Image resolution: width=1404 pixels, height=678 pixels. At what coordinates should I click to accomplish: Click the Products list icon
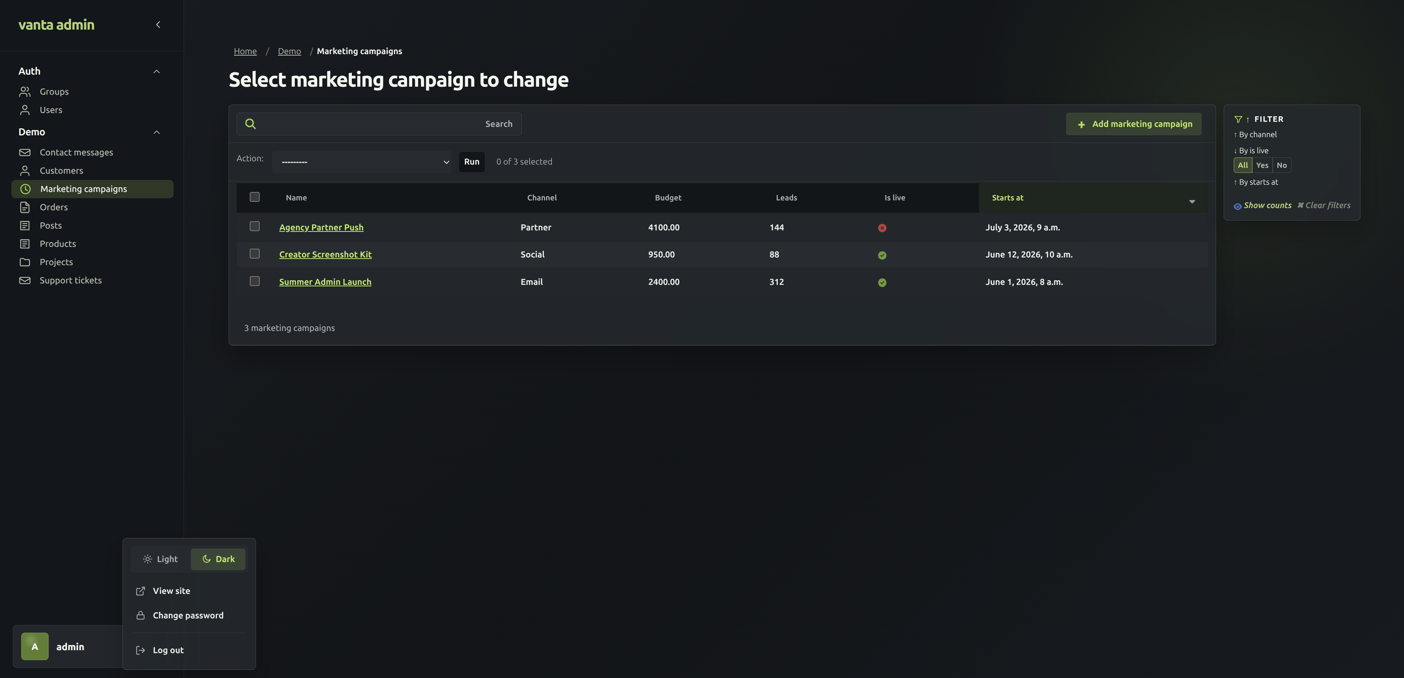[25, 244]
